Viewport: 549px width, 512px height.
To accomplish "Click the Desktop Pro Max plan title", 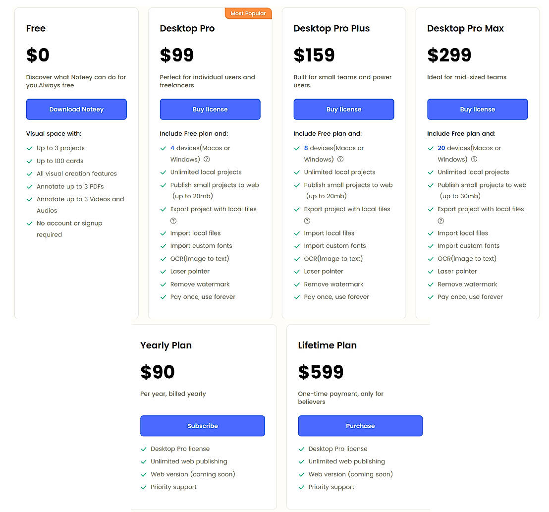I will [x=465, y=29].
